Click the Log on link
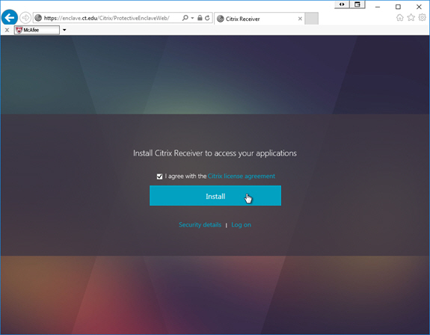Image resolution: width=430 pixels, height=335 pixels. [241, 225]
